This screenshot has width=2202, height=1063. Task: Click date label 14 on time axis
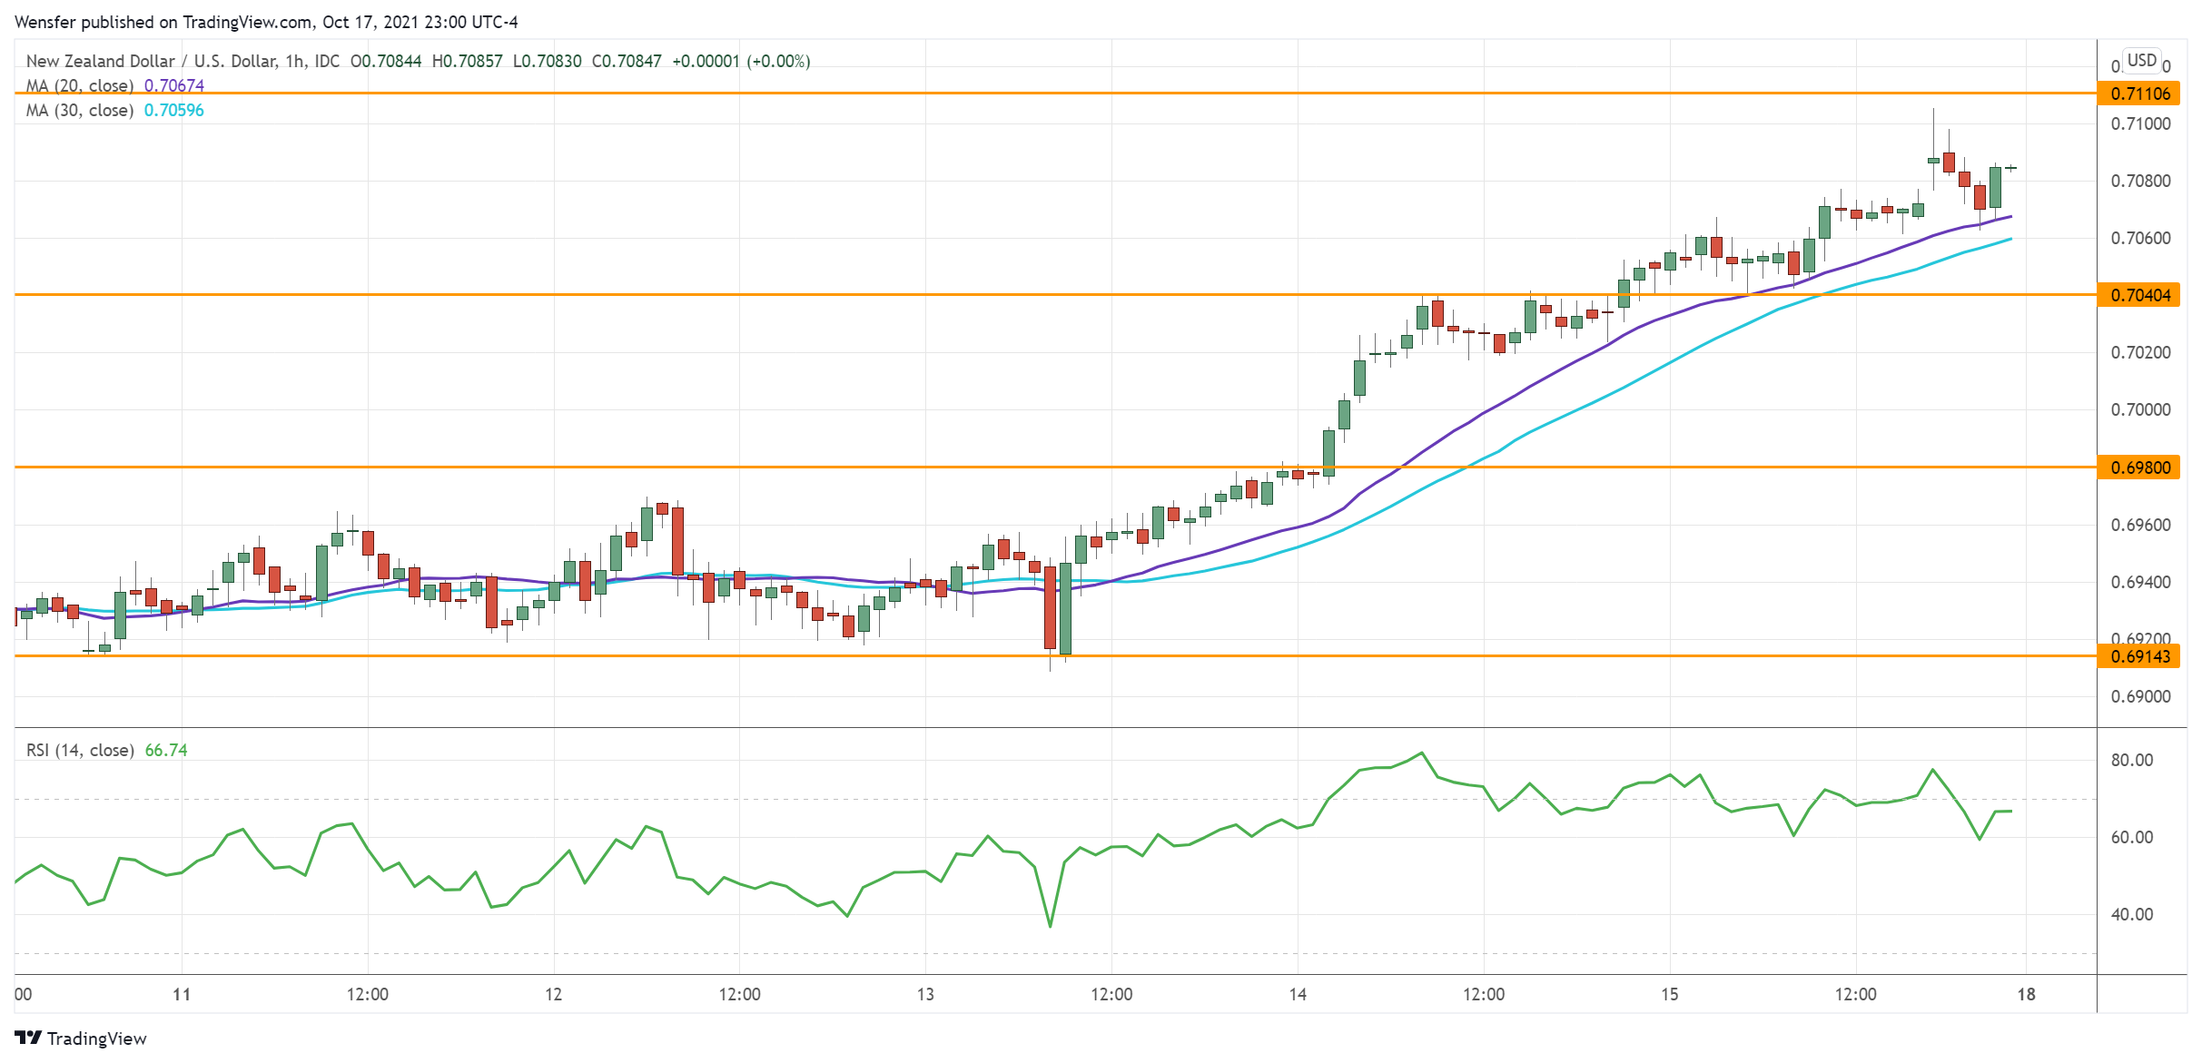(1298, 994)
